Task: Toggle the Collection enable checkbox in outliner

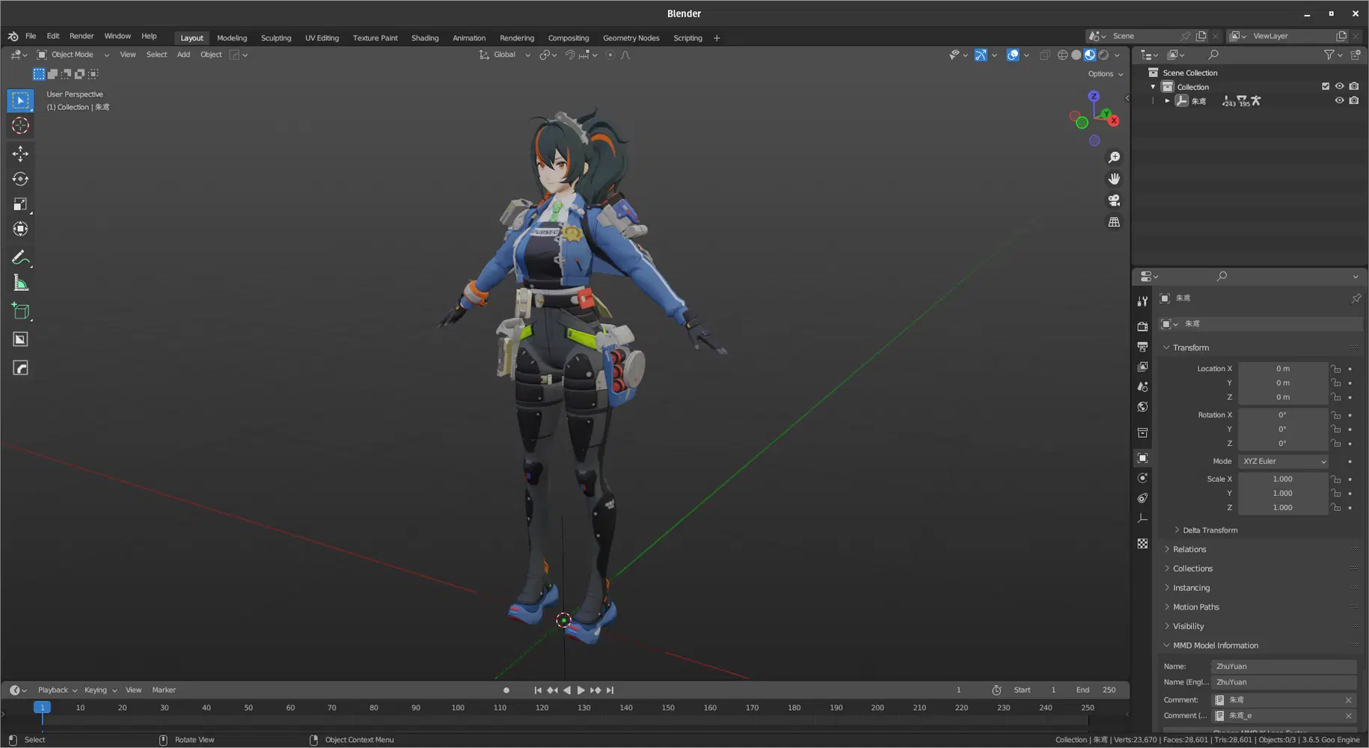Action: (x=1325, y=86)
